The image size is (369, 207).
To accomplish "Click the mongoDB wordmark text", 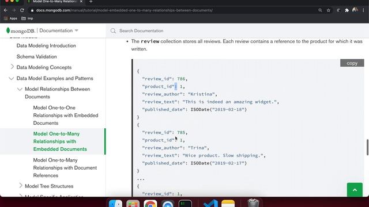I will [x=23, y=30].
